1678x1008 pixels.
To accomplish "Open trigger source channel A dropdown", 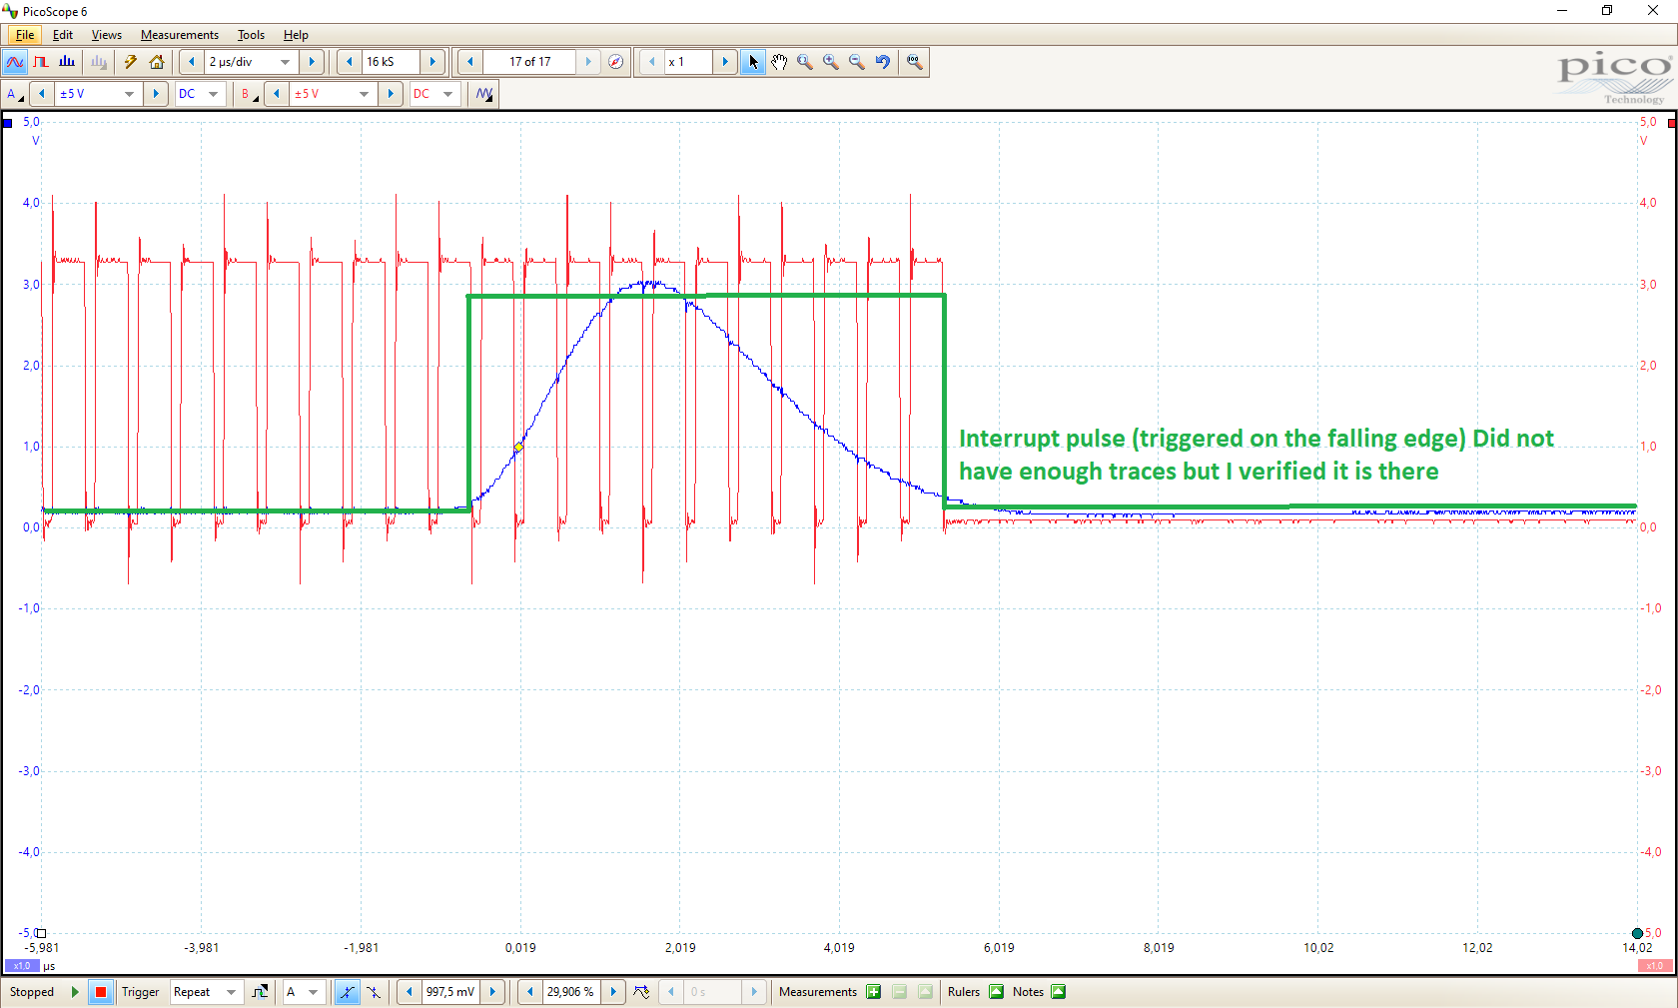I will pos(313,992).
